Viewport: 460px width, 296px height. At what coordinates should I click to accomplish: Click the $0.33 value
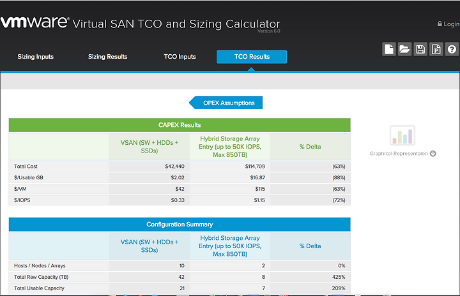click(178, 200)
